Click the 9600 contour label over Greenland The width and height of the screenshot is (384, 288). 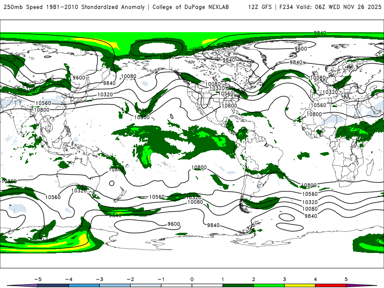pyautogui.click(x=301, y=49)
